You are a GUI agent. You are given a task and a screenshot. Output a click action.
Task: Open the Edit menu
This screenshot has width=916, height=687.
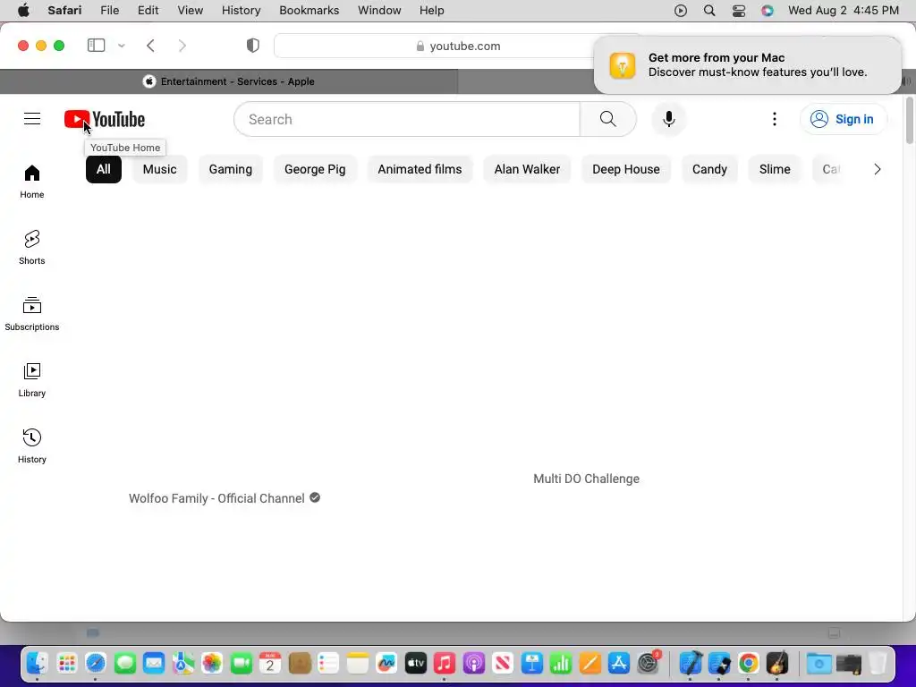coord(148,11)
